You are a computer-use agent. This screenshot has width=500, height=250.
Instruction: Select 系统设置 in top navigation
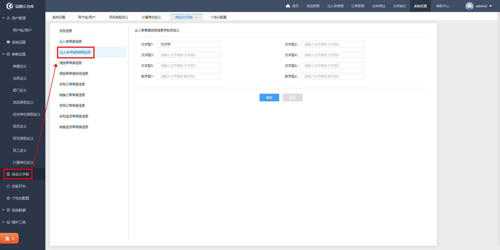(420, 6)
